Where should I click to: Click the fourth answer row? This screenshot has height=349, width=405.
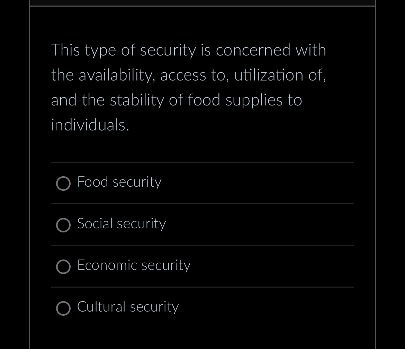[202, 308]
